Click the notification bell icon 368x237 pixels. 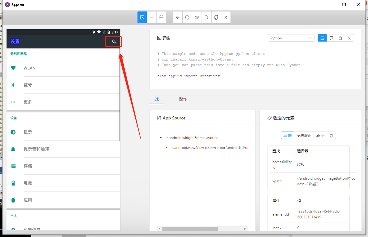pyautogui.click(x=13, y=149)
